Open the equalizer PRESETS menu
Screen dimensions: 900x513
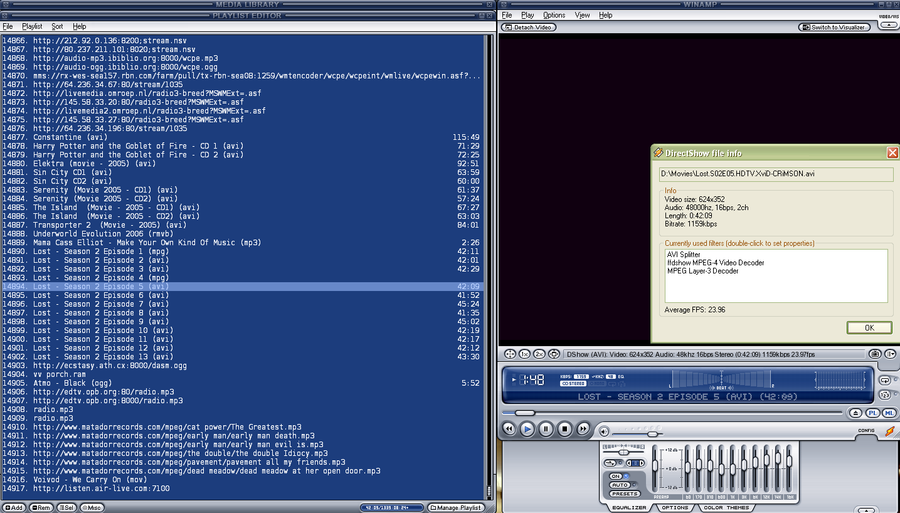pos(624,494)
